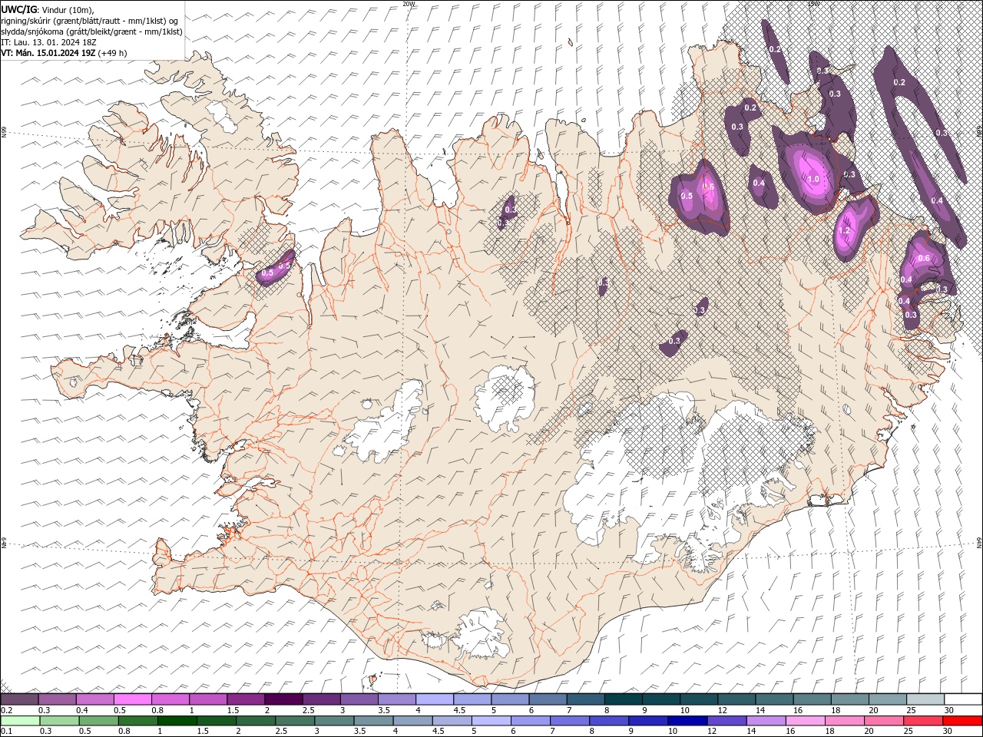
Task: Click the 'VT: Mán. 15.01.2024 19Z' valid time text
Action: tap(48, 53)
